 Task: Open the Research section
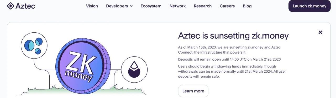point(203,6)
